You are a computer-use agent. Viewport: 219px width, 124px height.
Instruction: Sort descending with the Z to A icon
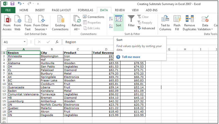(111, 26)
